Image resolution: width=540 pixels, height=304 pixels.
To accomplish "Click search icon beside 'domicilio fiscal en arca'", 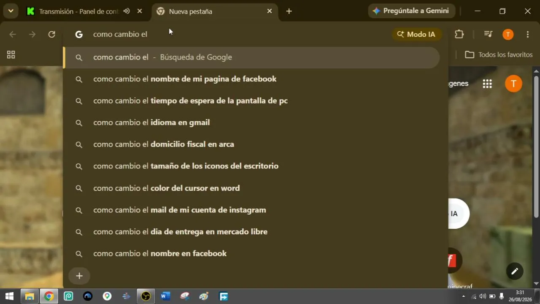I will tap(79, 145).
